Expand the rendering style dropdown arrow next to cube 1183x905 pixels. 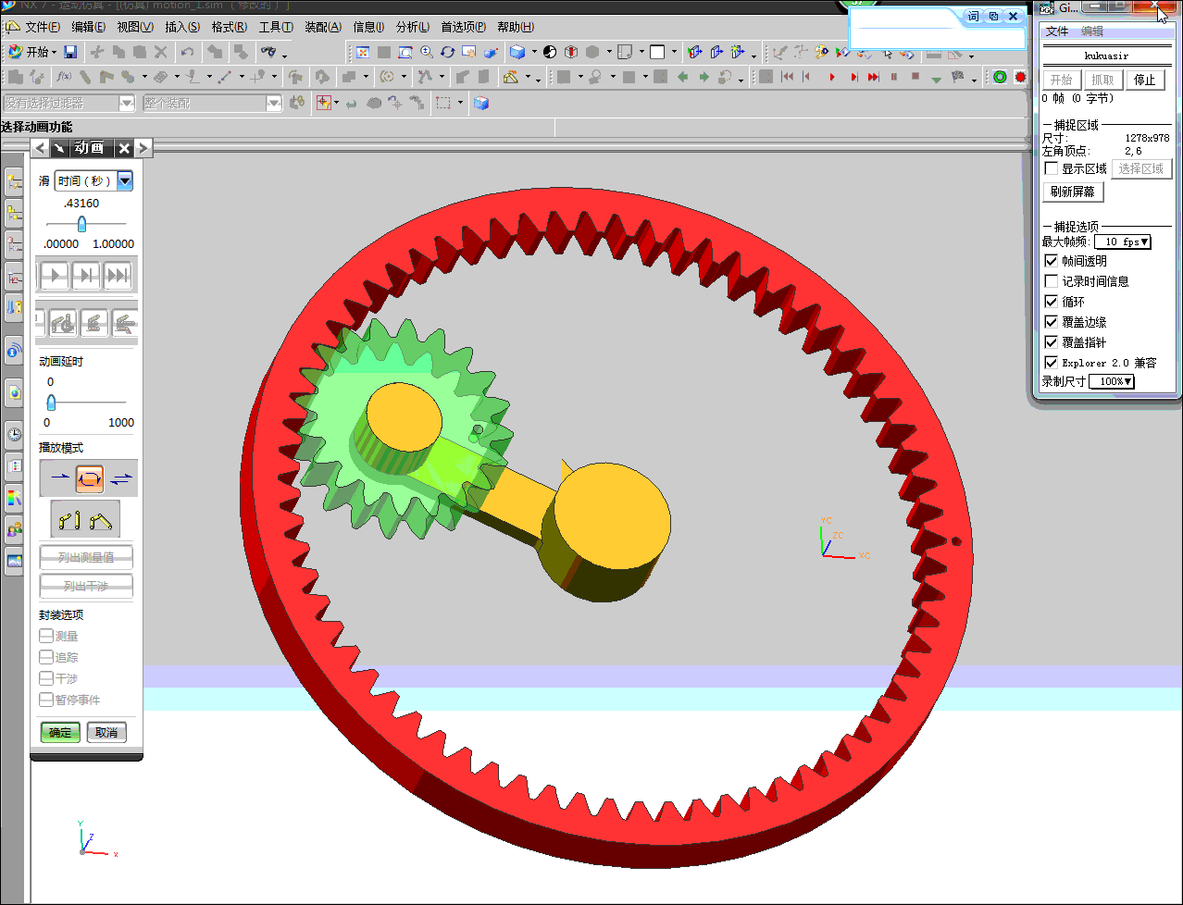pos(534,53)
